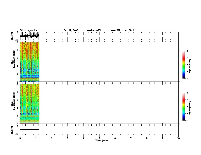Image resolution: width=201 pixels, height=155 pixels.
Task: Click the 2 minute tick label on time axis
Action: click(x=52, y=138)
